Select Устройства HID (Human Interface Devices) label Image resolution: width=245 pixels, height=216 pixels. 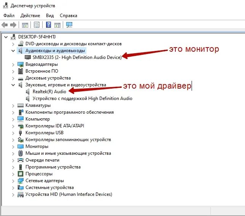[x=69, y=194]
